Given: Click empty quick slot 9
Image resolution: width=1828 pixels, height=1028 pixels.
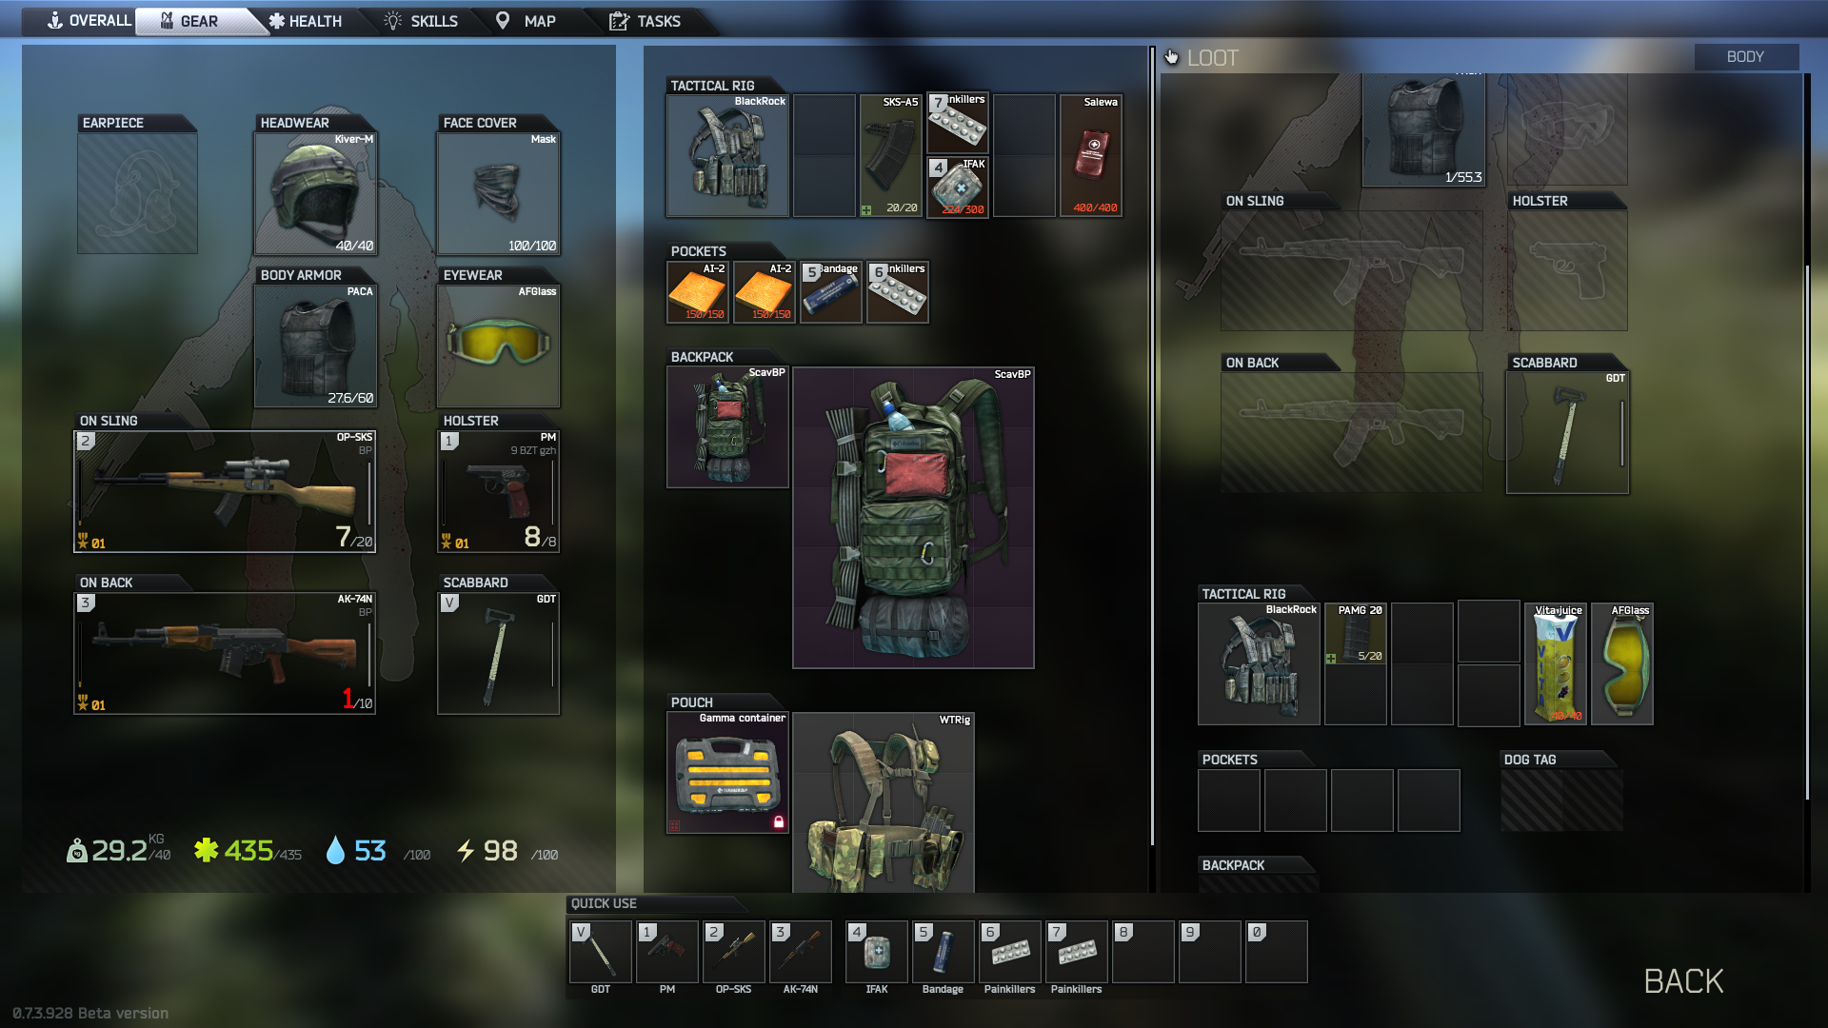Looking at the screenshot, I should [1210, 952].
